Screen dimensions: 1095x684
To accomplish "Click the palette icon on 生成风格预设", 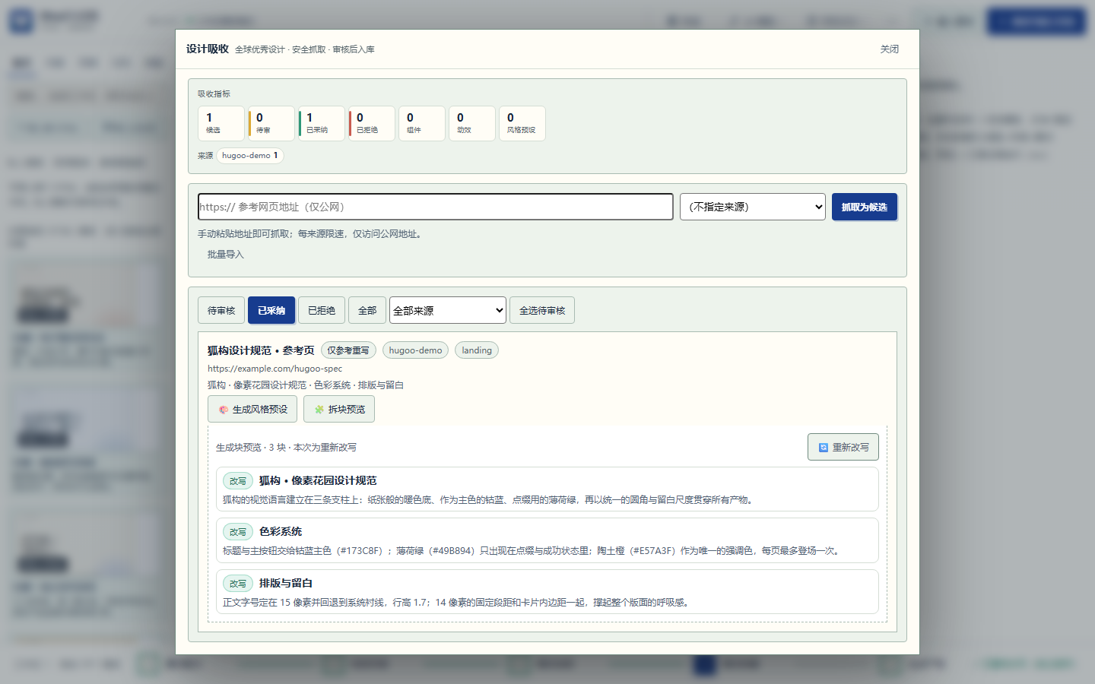I will click(224, 410).
